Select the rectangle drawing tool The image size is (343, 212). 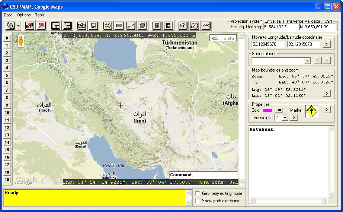coord(119,26)
